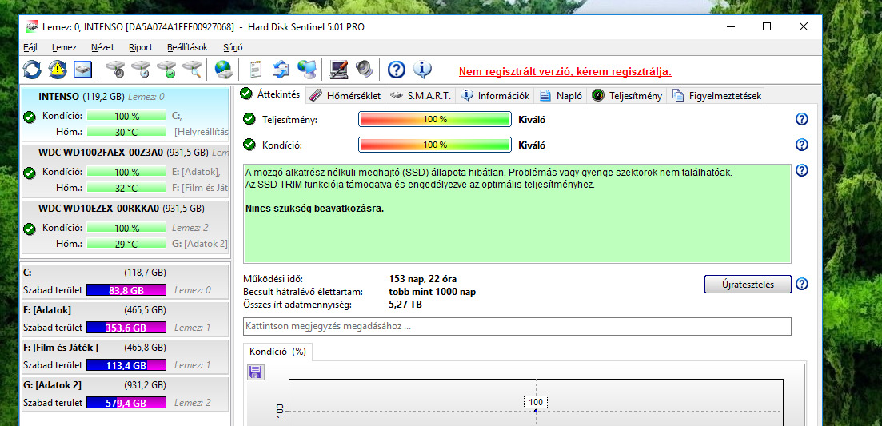Click the info bubble toolbar icon
Image resolution: width=882 pixels, height=426 pixels.
click(x=422, y=70)
